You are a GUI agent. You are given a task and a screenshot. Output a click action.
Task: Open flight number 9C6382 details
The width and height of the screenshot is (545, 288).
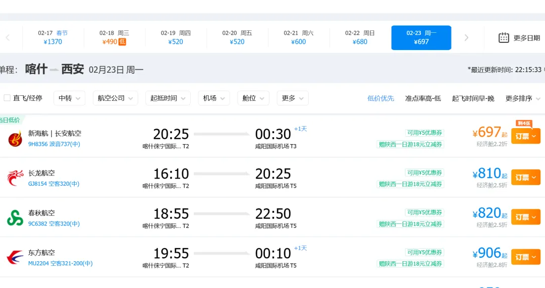[x=38, y=224]
